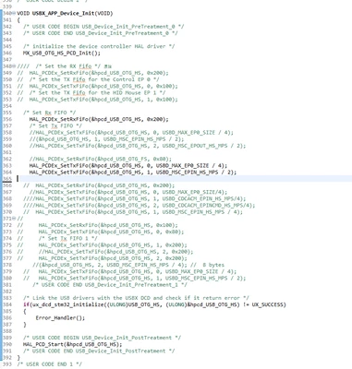Click the active SetTxFiFo USBD_MAX_EP0_SIZE call on line 363
The width and height of the screenshot is (352, 369).
[x=128, y=166]
